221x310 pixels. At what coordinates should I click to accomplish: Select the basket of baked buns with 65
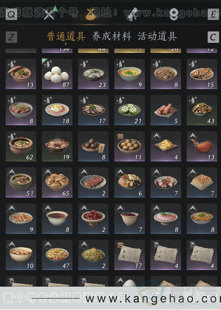click(57, 182)
